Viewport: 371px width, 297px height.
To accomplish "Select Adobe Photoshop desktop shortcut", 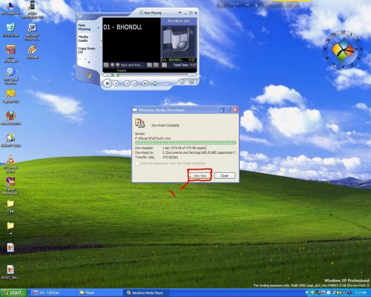I will (x=32, y=10).
